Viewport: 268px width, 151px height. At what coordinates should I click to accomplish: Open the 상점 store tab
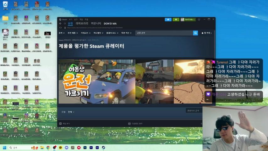(70, 24)
